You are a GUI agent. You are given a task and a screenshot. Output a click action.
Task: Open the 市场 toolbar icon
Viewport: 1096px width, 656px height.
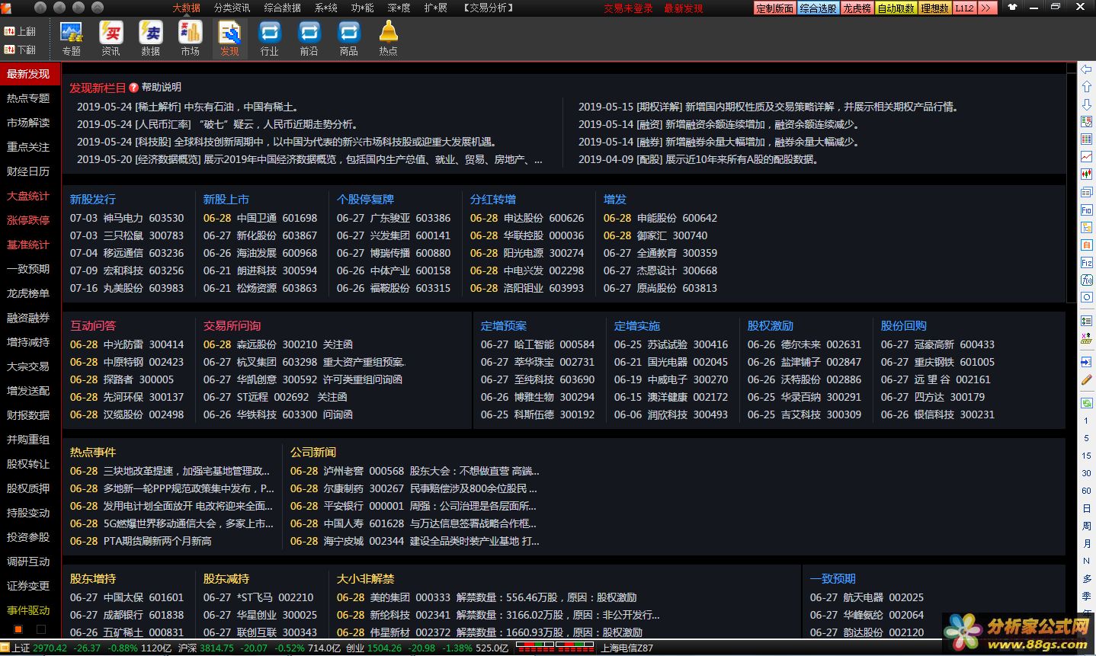(191, 38)
